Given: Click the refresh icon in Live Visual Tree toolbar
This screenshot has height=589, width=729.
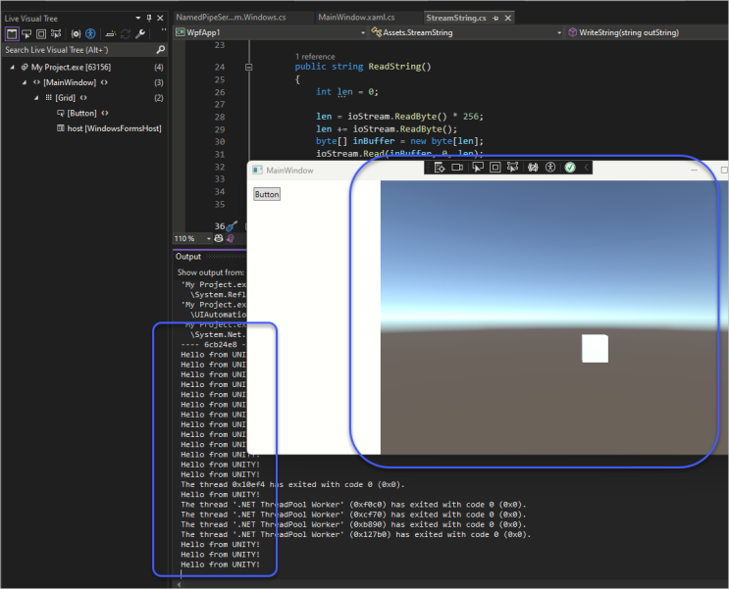Looking at the screenshot, I should (x=126, y=33).
